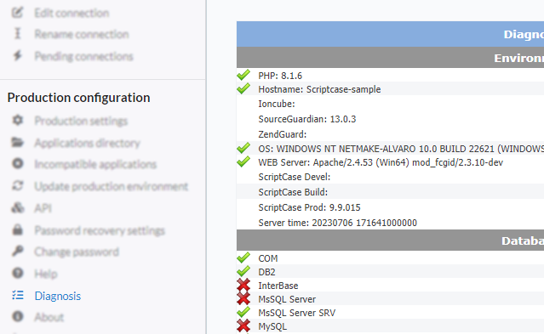Open Incompatible applications
The width and height of the screenshot is (544, 334).
95,164
